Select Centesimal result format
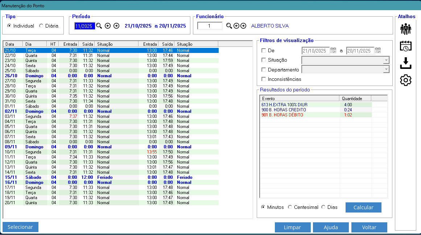421x235 pixels. 290,207
